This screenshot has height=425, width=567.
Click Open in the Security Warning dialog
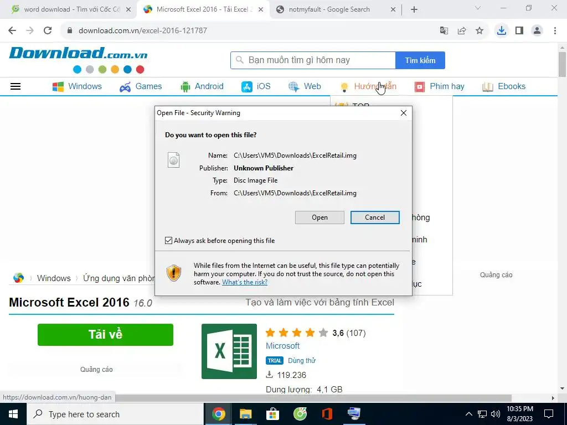[319, 217]
